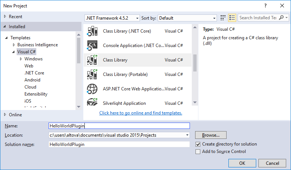Choose the ASP.NET Core Web Application icon

(92, 89)
